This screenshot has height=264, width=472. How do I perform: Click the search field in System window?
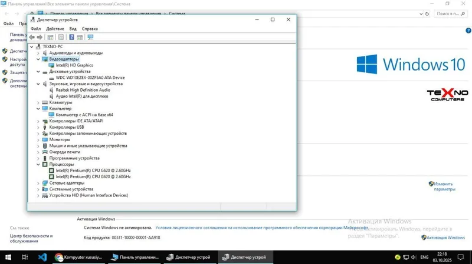(451, 14)
